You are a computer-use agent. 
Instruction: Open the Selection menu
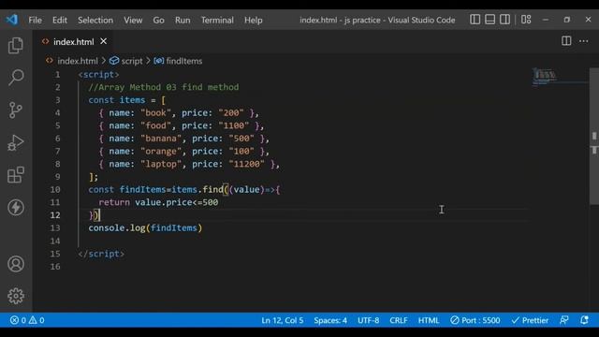click(x=95, y=21)
